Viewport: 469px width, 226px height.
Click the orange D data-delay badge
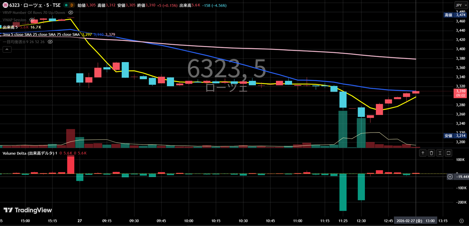[x=71, y=5]
